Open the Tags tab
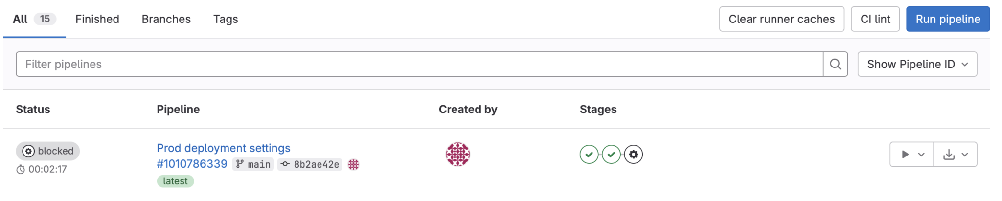The width and height of the screenshot is (1002, 201). 226,19
